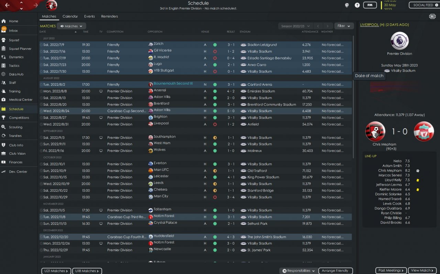
Task: Select the Zürich friendly row
Action: point(196,45)
